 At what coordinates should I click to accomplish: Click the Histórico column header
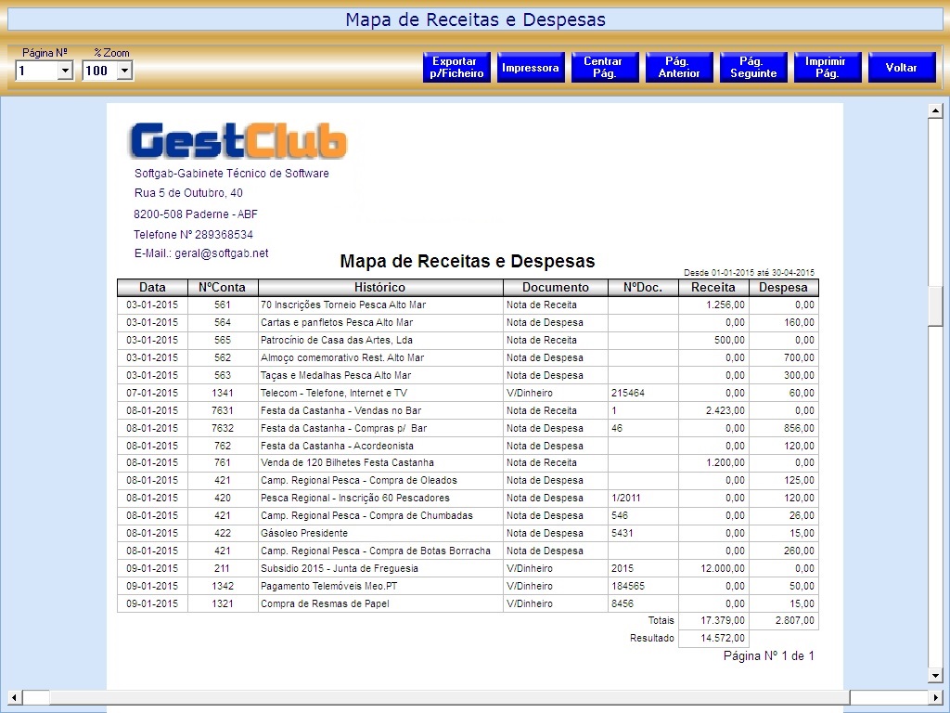tap(379, 288)
